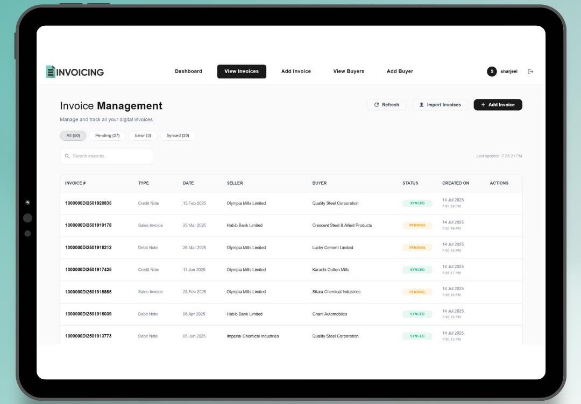Select invoice 1000000DI2501913773
This screenshot has width=581, height=404.
(x=88, y=336)
